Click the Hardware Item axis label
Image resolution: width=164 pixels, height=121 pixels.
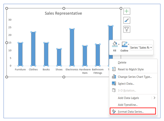pyautogui.click(x=85, y=71)
